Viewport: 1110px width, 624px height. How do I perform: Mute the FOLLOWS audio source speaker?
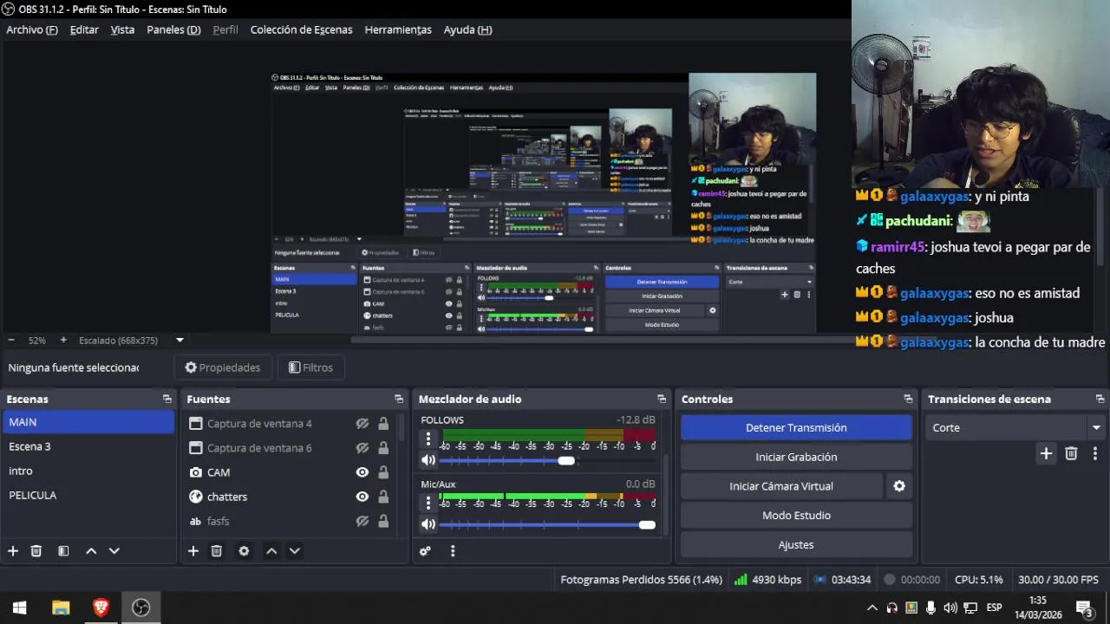428,460
